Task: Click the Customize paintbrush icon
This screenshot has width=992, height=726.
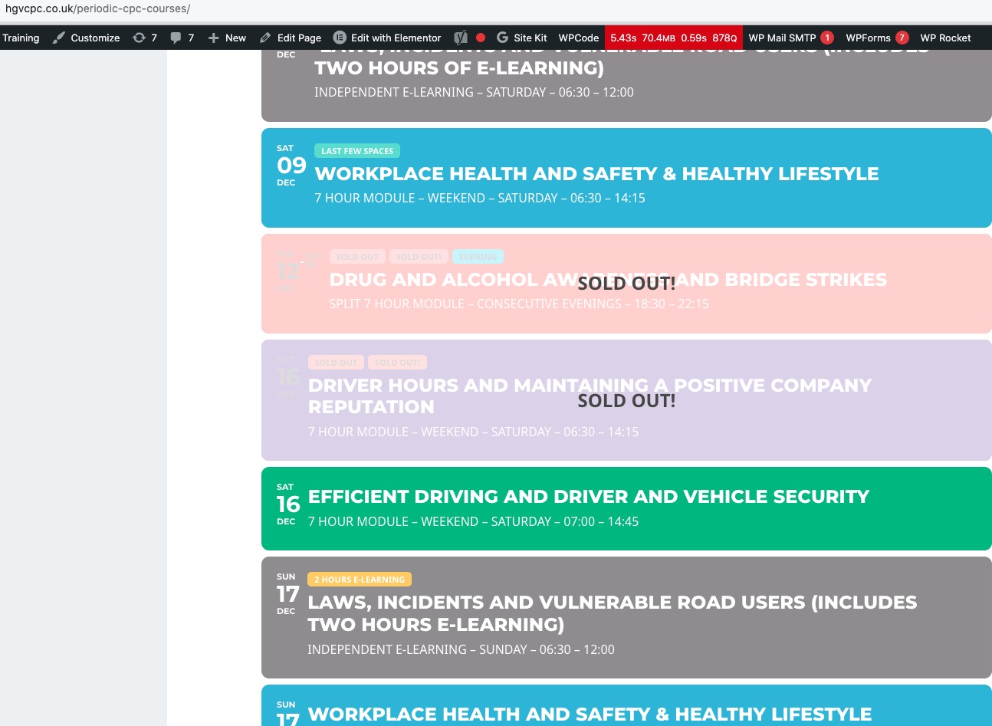Action: pyautogui.click(x=59, y=38)
